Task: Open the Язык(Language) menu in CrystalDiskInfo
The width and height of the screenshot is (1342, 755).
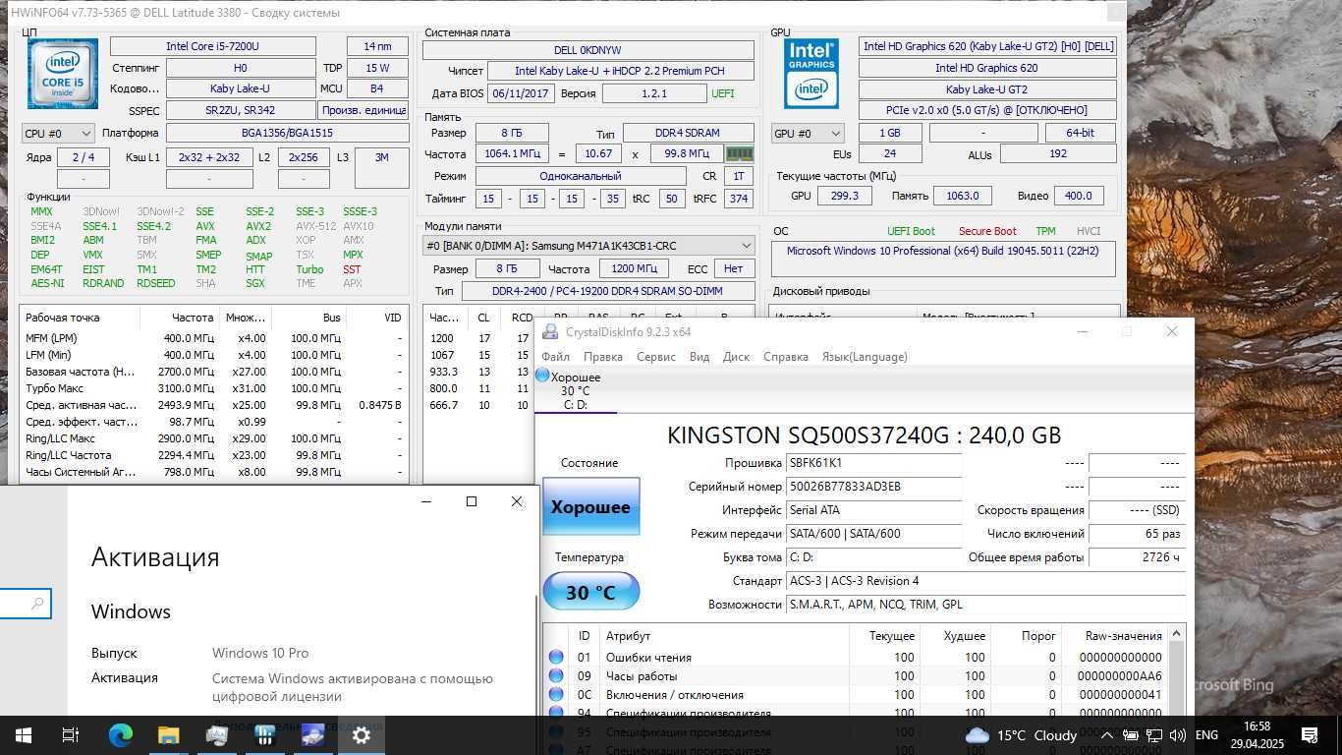Action: click(865, 357)
